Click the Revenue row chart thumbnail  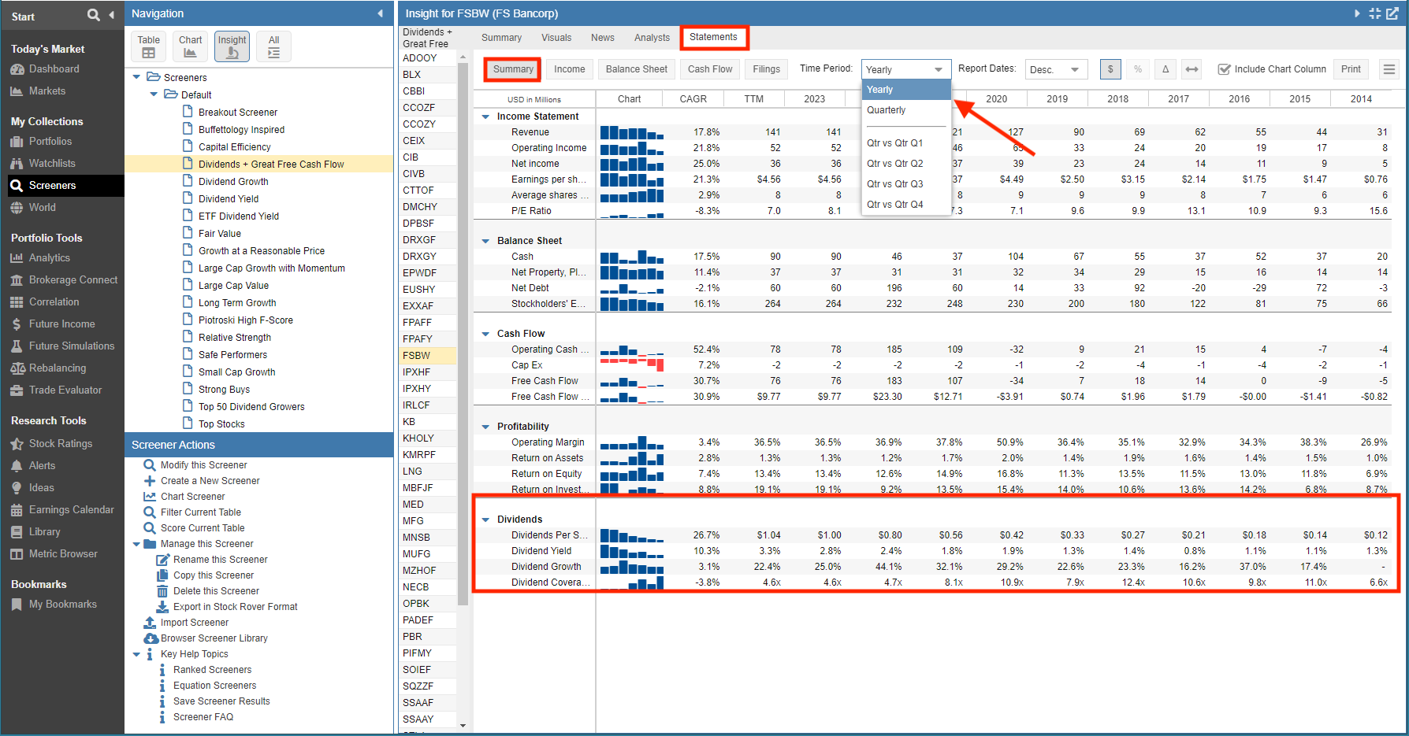pos(632,132)
